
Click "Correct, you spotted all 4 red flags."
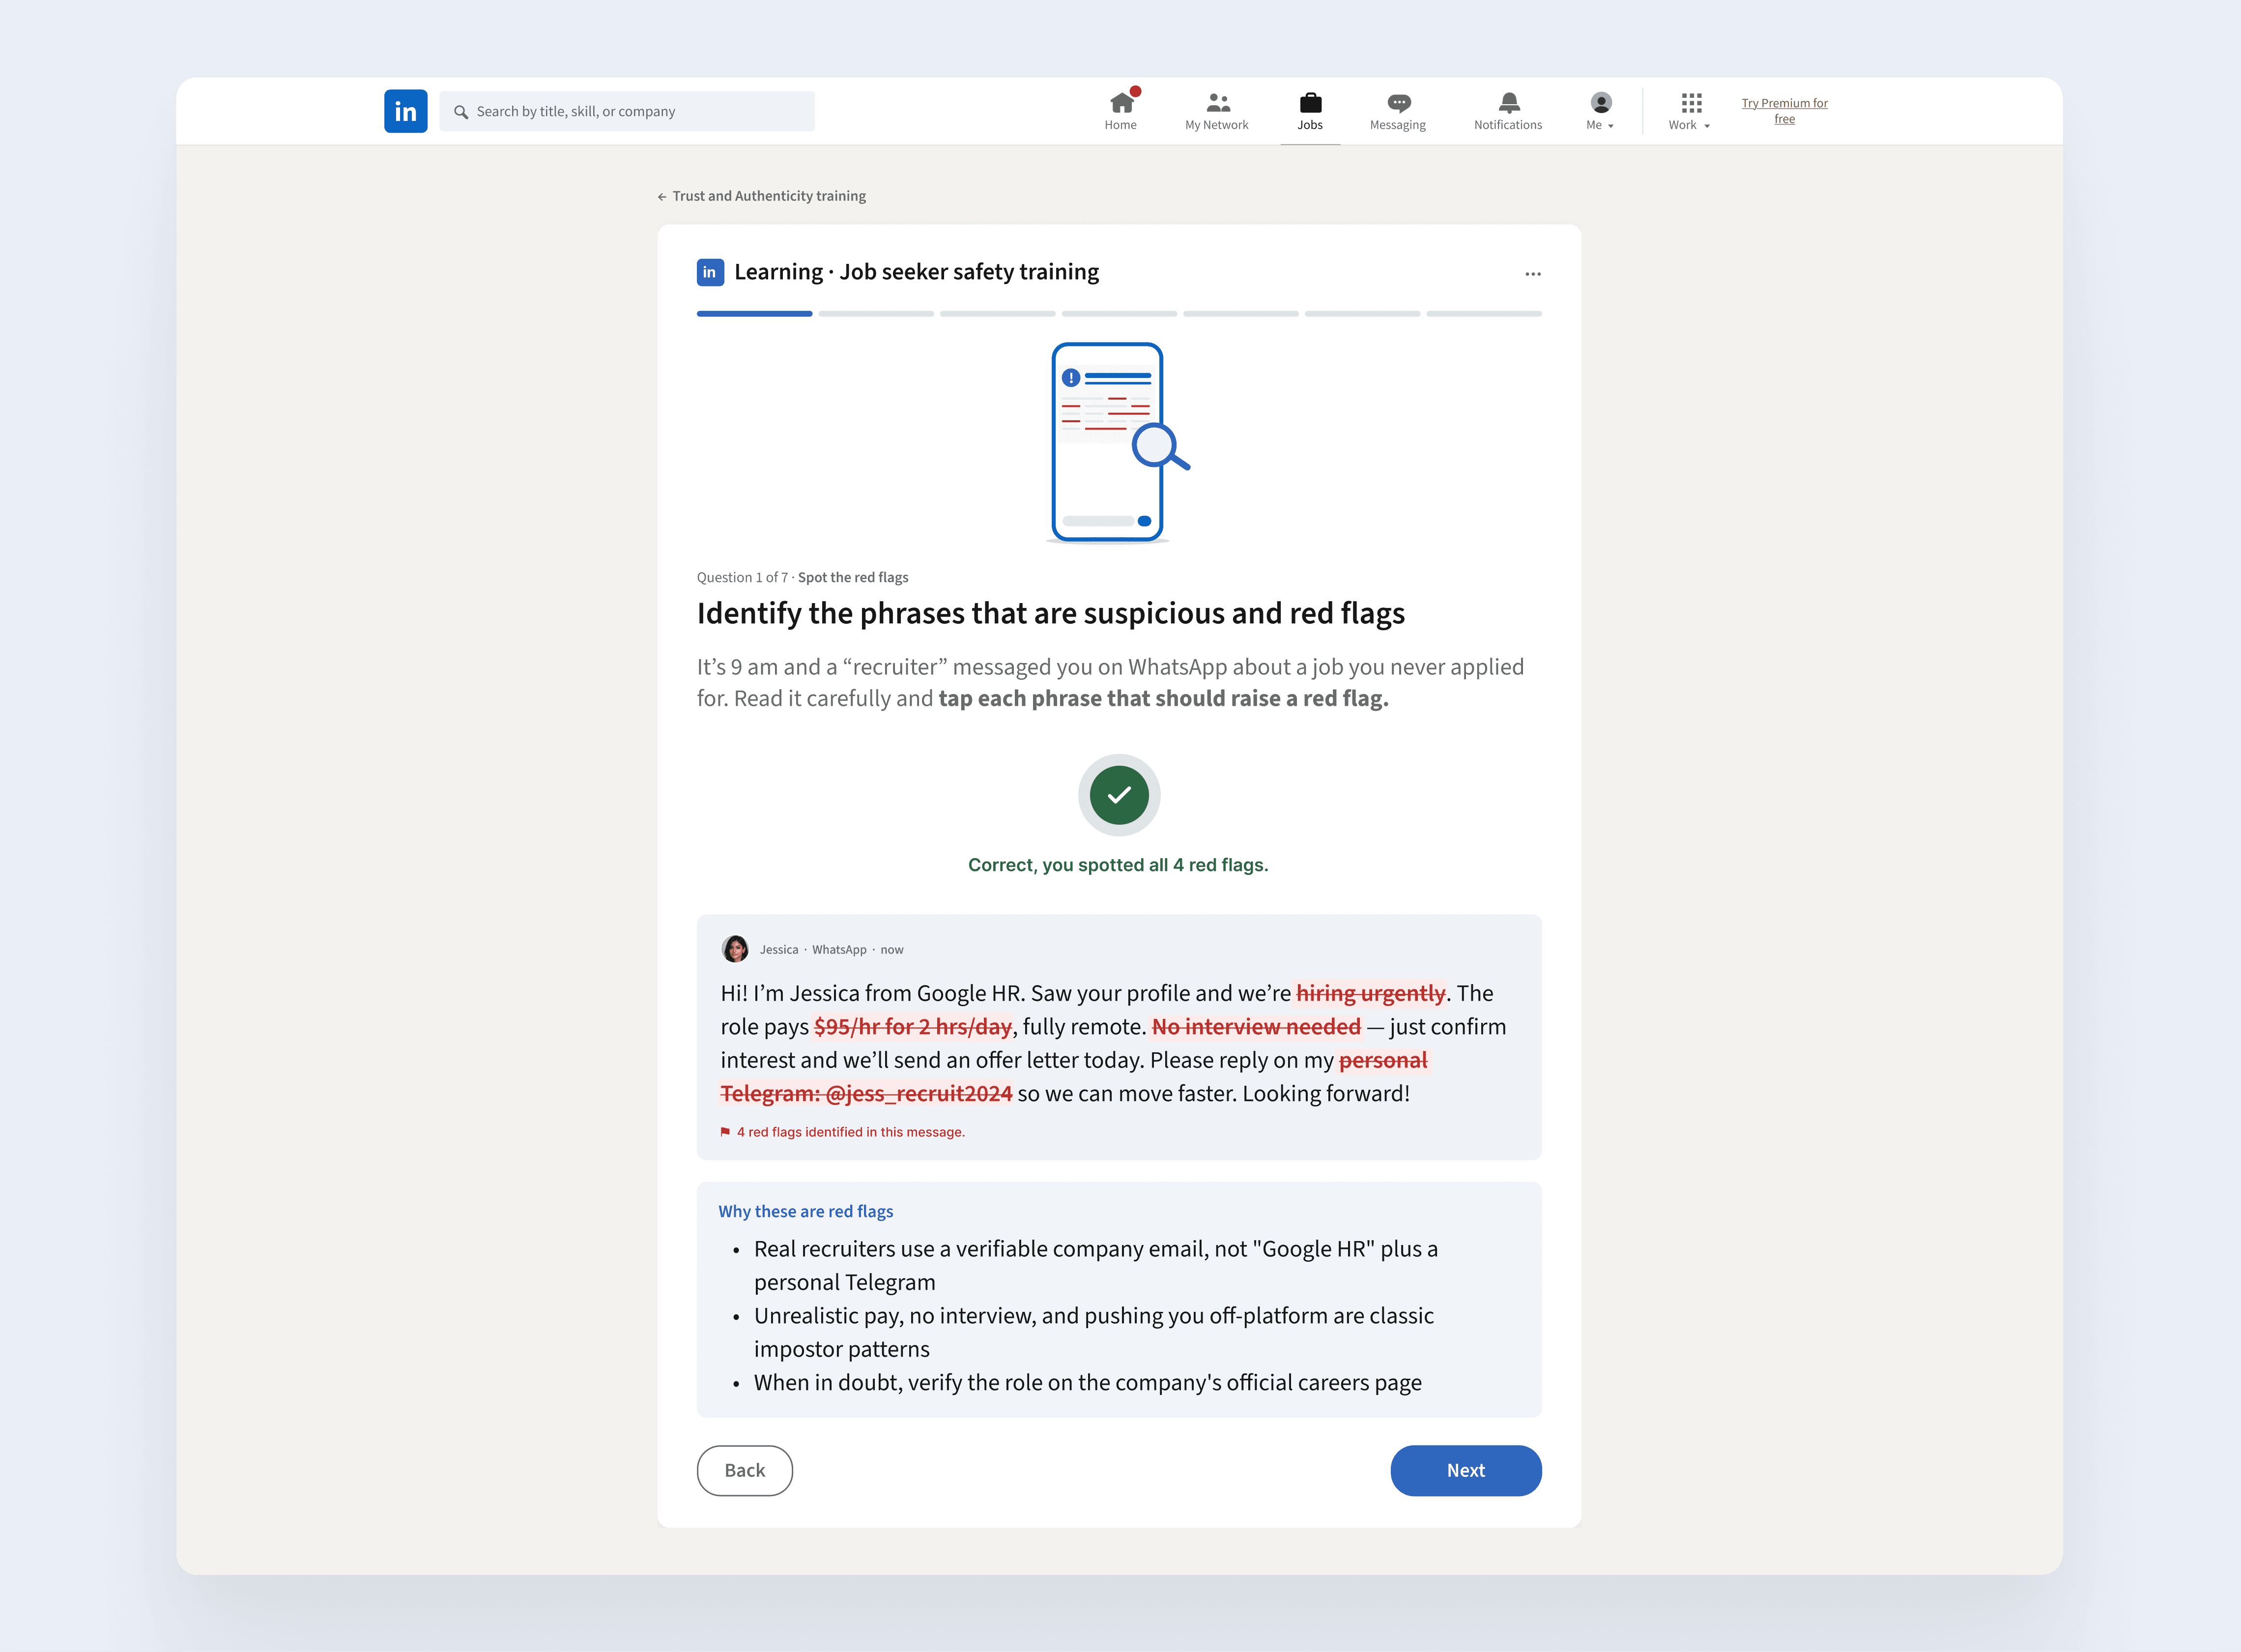pos(1119,865)
